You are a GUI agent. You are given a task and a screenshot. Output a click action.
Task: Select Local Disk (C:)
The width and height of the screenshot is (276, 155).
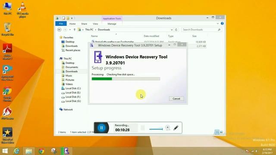tap(73, 88)
